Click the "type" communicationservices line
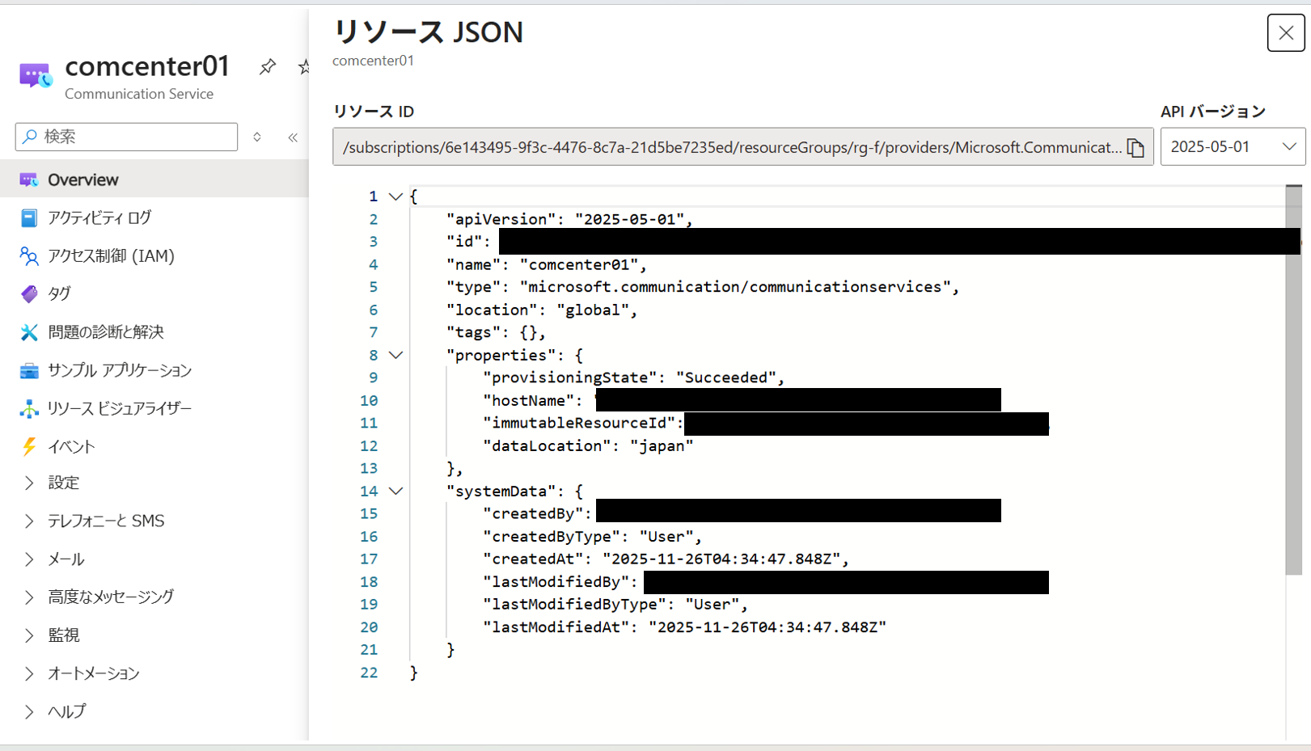1311x751 pixels. tap(703, 287)
